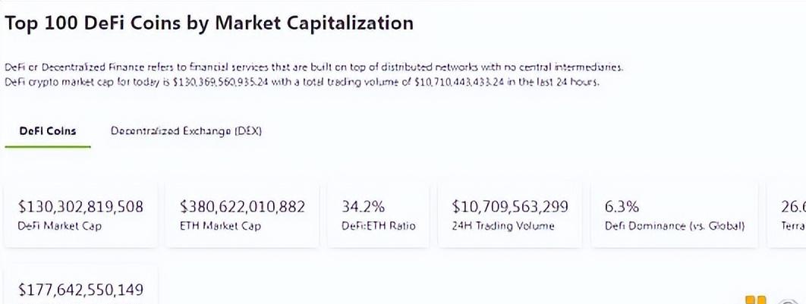806x304 pixels.
Task: Click the $130,302,819,508 market cap value
Action: click(80, 206)
